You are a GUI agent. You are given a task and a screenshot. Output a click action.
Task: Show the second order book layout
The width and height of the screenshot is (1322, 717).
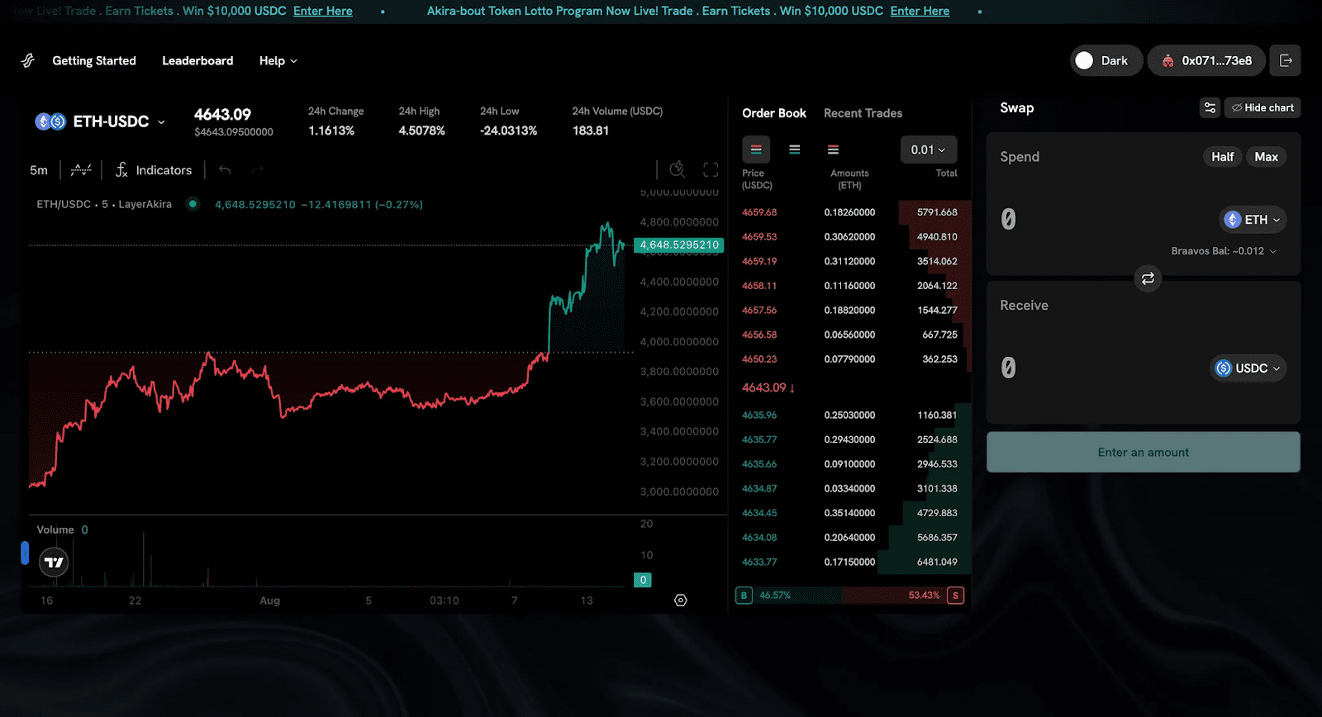point(795,150)
